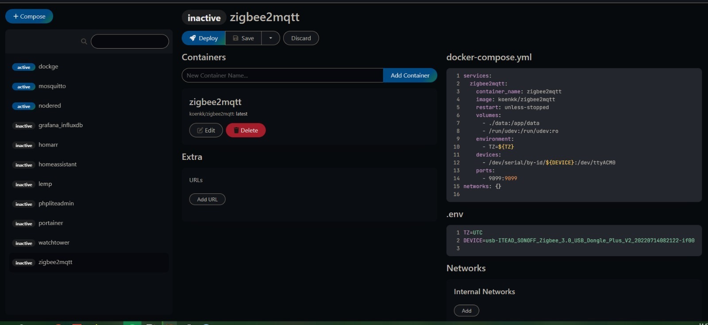Delete the zigbee2mqtt container
This screenshot has width=708, height=325.
click(246, 130)
